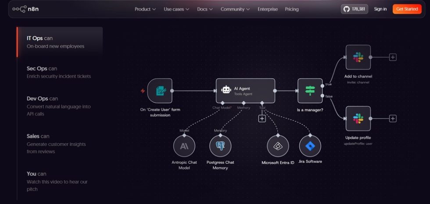Click plus after Add to channel node
This screenshot has width=430, height=204.
[393, 57]
